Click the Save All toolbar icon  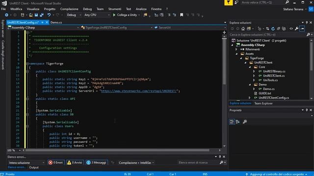[x=42, y=15]
